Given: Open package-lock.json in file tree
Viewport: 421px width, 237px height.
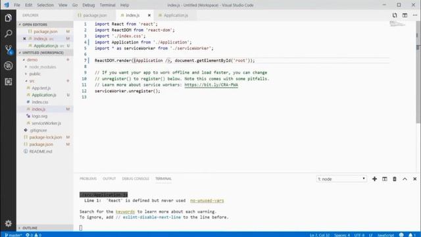Looking at the screenshot, I should click(45, 138).
